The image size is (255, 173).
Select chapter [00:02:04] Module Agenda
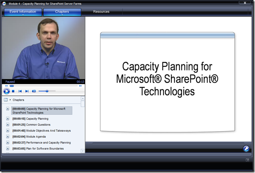coord(29,137)
